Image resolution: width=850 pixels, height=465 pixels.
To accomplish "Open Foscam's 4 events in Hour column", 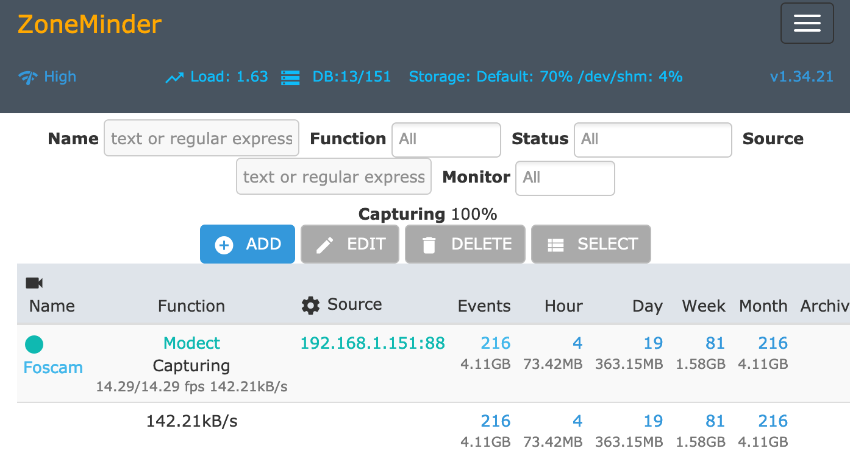I will coord(577,343).
